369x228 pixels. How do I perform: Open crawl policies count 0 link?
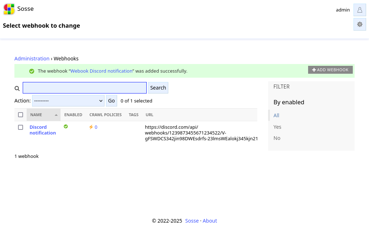point(96,127)
